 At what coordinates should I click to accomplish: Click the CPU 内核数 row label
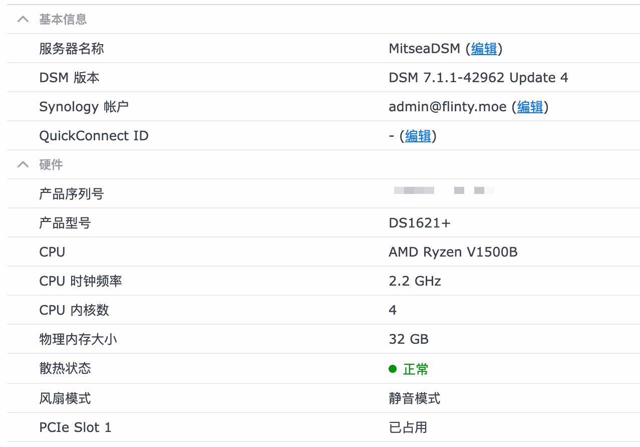coord(74,310)
